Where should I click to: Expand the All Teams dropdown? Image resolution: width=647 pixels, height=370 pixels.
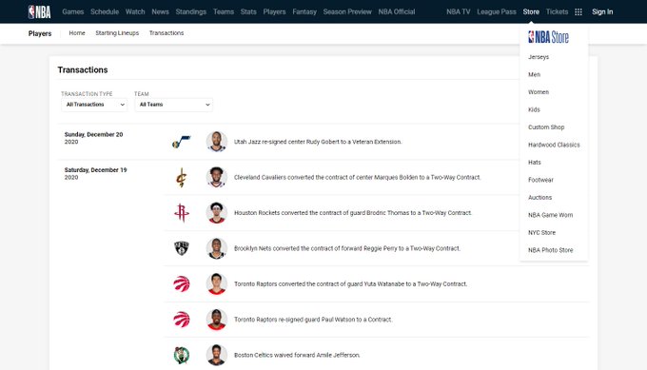(174, 105)
